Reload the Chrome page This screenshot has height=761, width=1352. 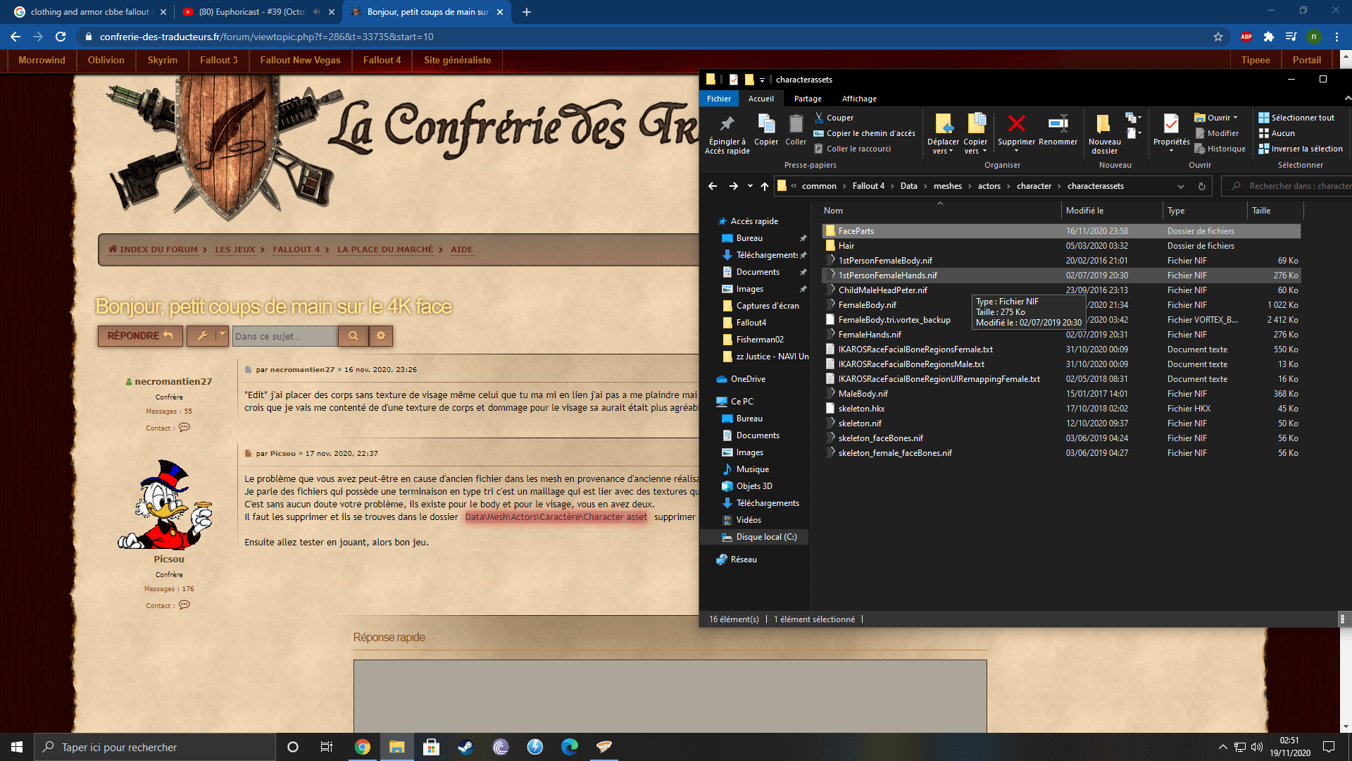[x=61, y=37]
